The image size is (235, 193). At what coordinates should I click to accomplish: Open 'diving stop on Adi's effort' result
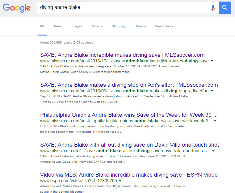129,85
